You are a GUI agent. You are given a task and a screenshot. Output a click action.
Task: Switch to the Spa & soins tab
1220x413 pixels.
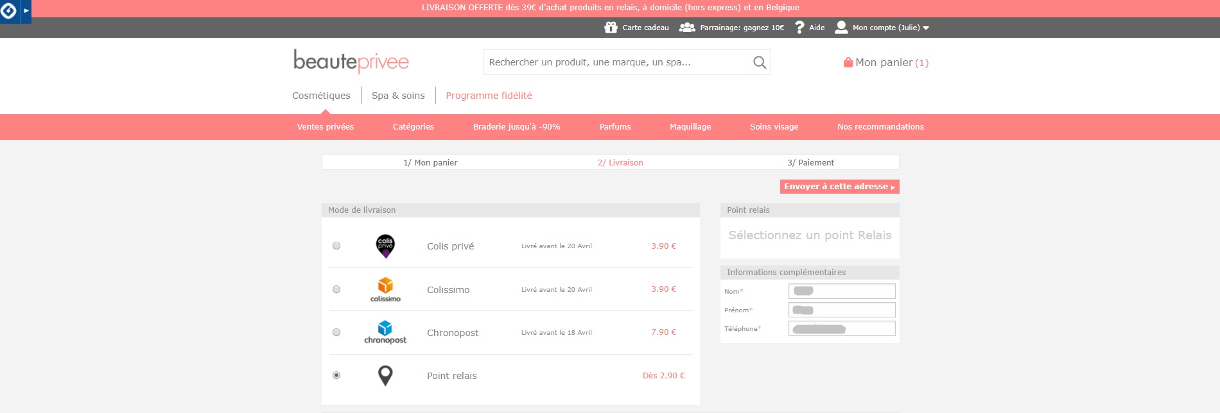pos(398,96)
